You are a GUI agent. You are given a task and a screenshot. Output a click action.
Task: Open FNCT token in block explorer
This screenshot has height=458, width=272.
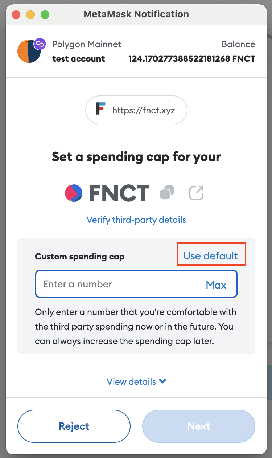point(196,193)
